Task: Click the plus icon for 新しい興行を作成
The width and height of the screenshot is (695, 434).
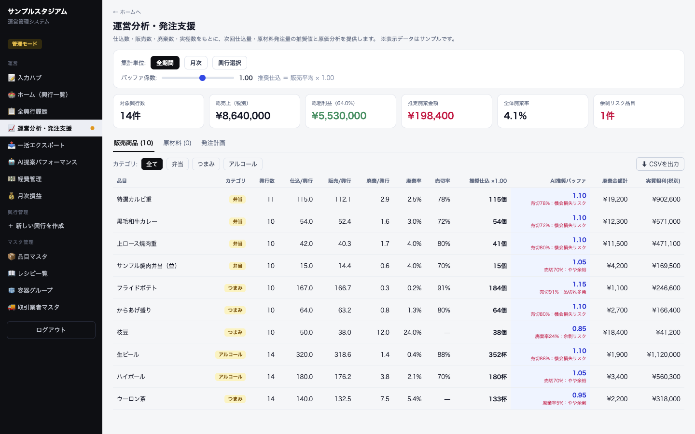Action: (x=11, y=226)
